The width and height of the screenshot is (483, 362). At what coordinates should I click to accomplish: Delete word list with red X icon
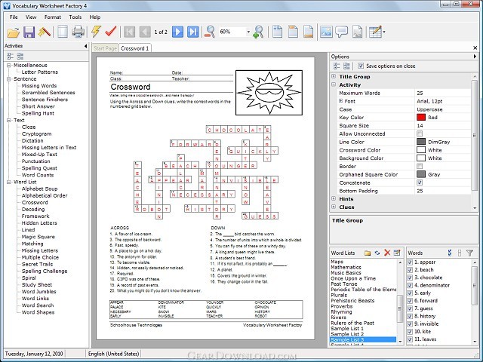[387, 253]
